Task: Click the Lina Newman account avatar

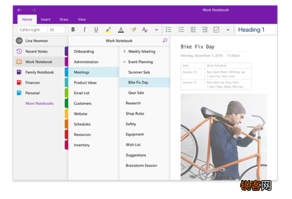Action: pyautogui.click(x=19, y=41)
